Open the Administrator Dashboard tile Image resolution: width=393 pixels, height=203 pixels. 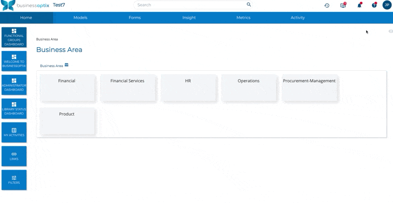(14, 85)
